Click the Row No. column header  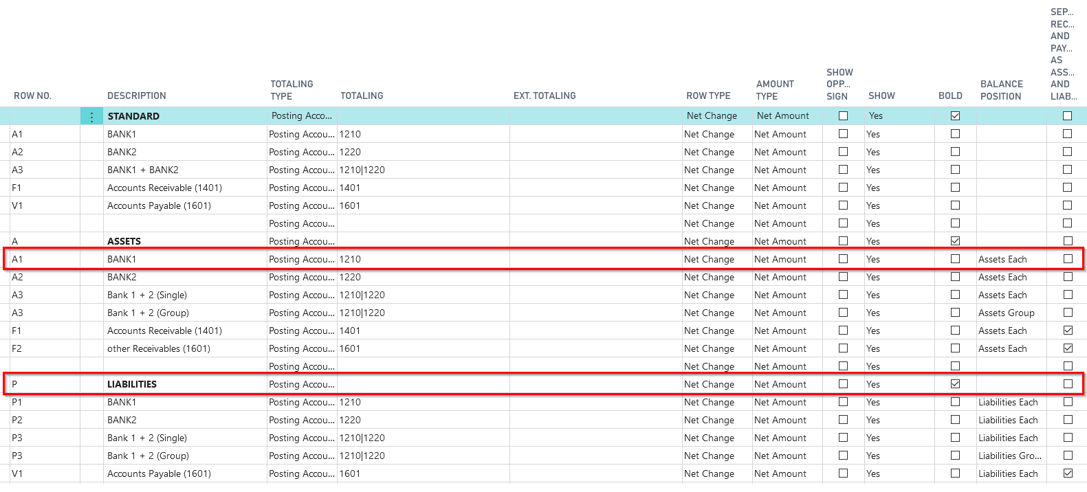click(x=32, y=96)
